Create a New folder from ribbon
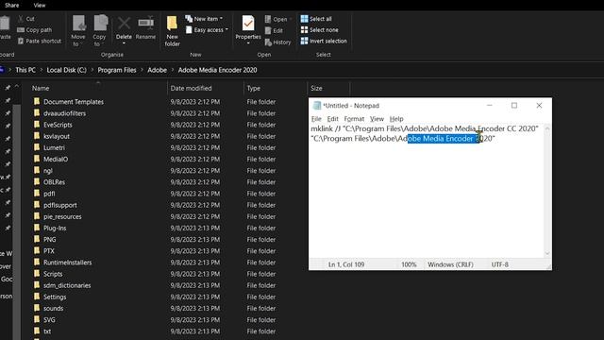The height and width of the screenshot is (340, 604). (172, 31)
